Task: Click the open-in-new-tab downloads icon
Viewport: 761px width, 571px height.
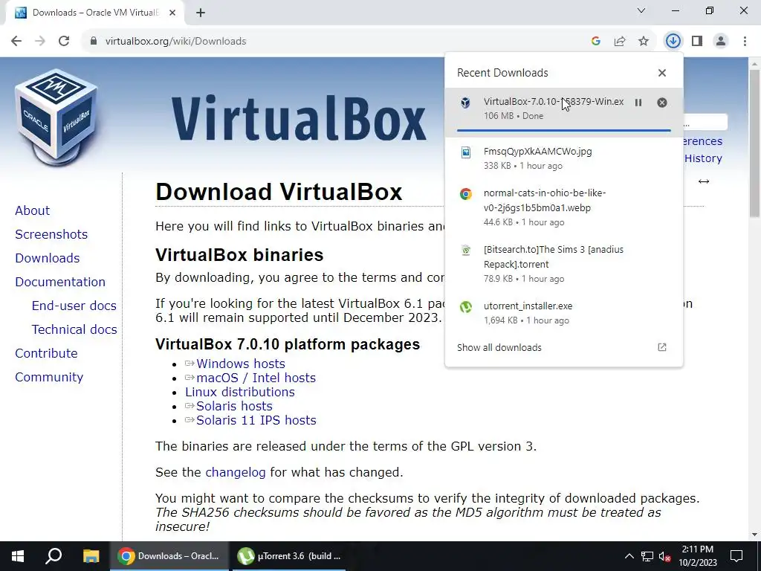Action: click(x=662, y=347)
